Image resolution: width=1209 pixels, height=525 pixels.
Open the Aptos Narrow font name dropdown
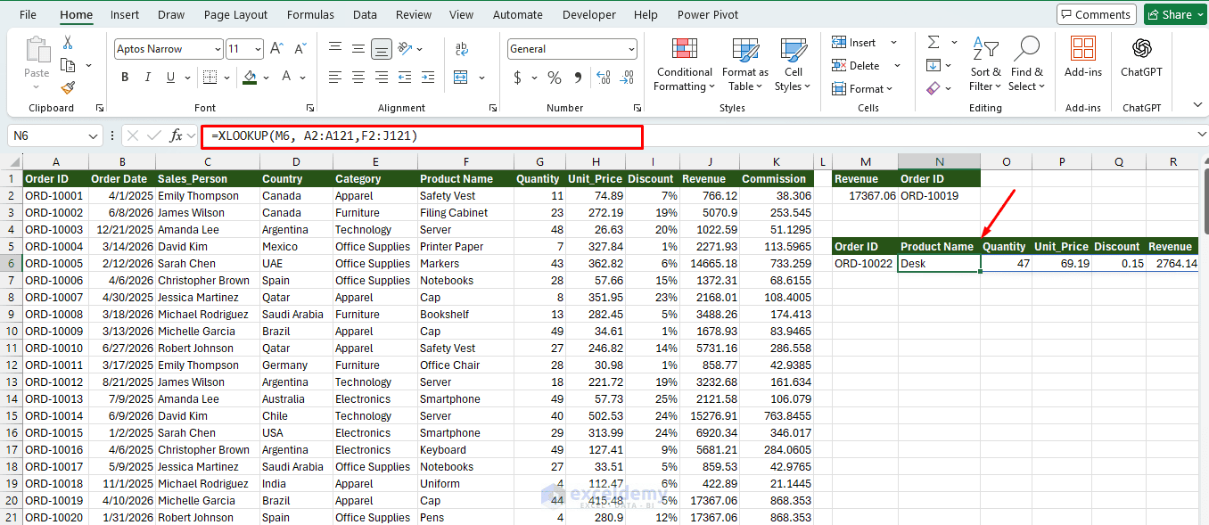coord(217,49)
